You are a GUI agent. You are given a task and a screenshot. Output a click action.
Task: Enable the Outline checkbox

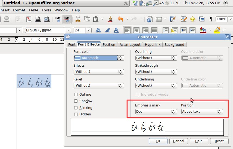tap(76, 95)
